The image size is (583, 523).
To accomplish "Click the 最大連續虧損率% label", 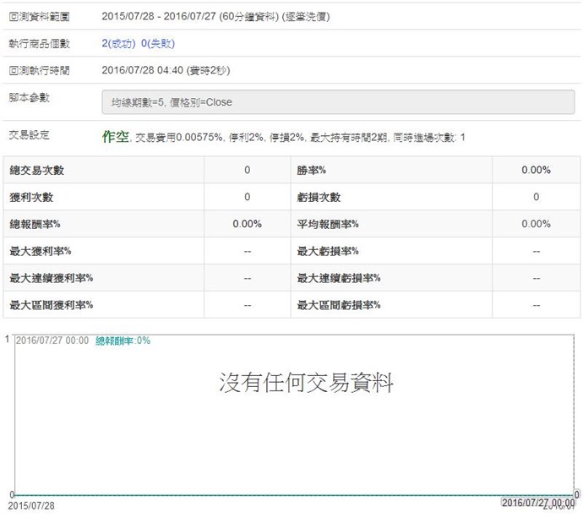I will point(339,278).
